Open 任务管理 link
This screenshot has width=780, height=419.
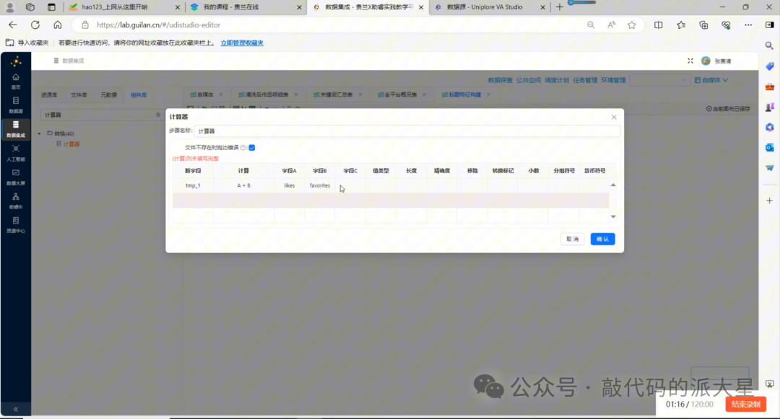pyautogui.click(x=585, y=80)
